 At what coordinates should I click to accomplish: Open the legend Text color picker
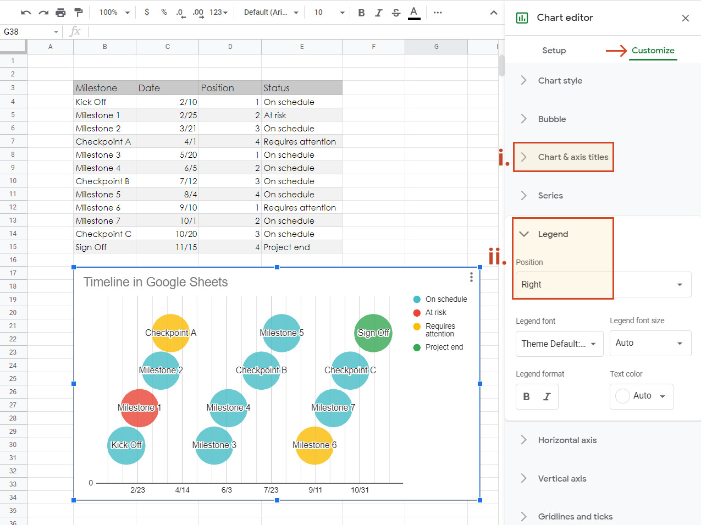(x=641, y=396)
